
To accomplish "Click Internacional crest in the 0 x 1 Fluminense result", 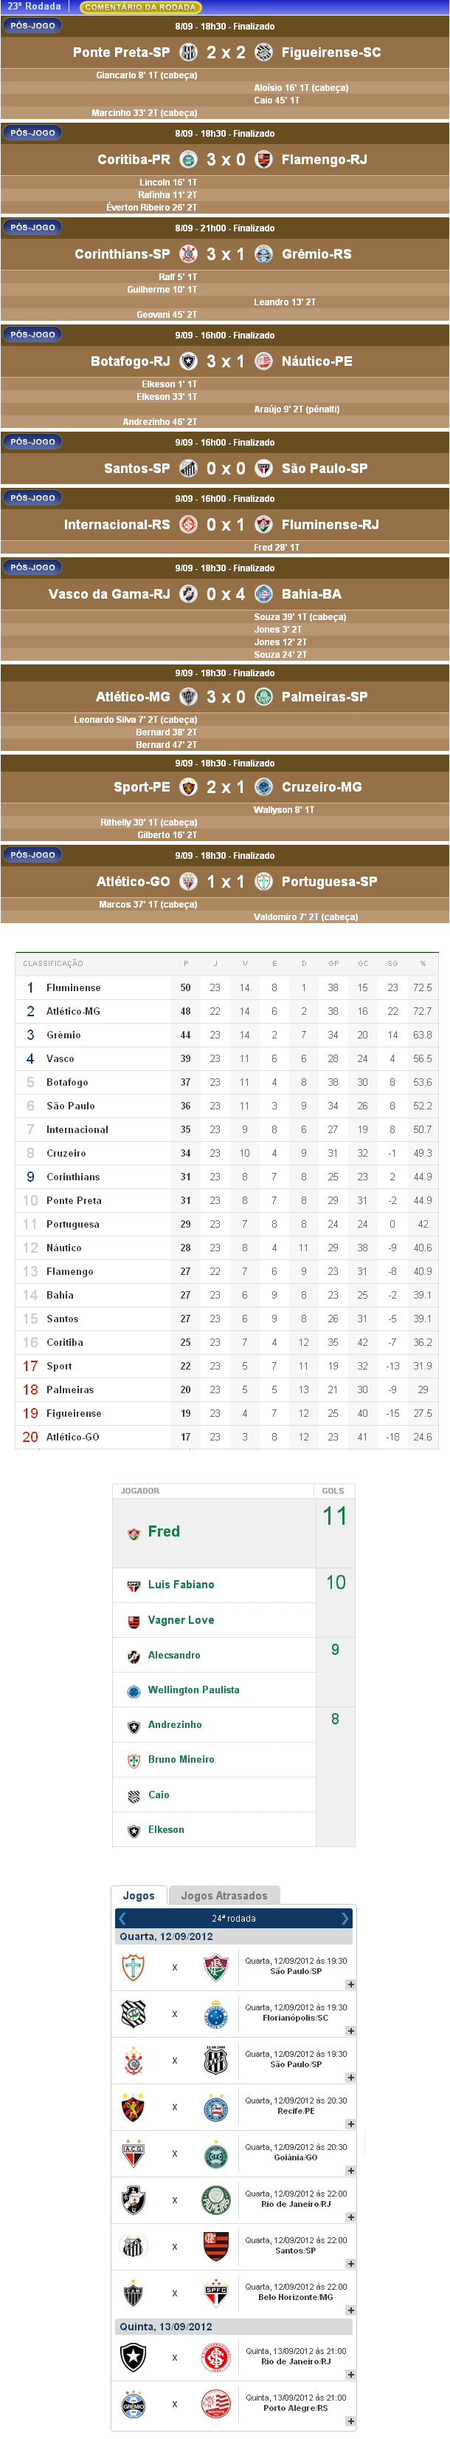I will click(189, 525).
